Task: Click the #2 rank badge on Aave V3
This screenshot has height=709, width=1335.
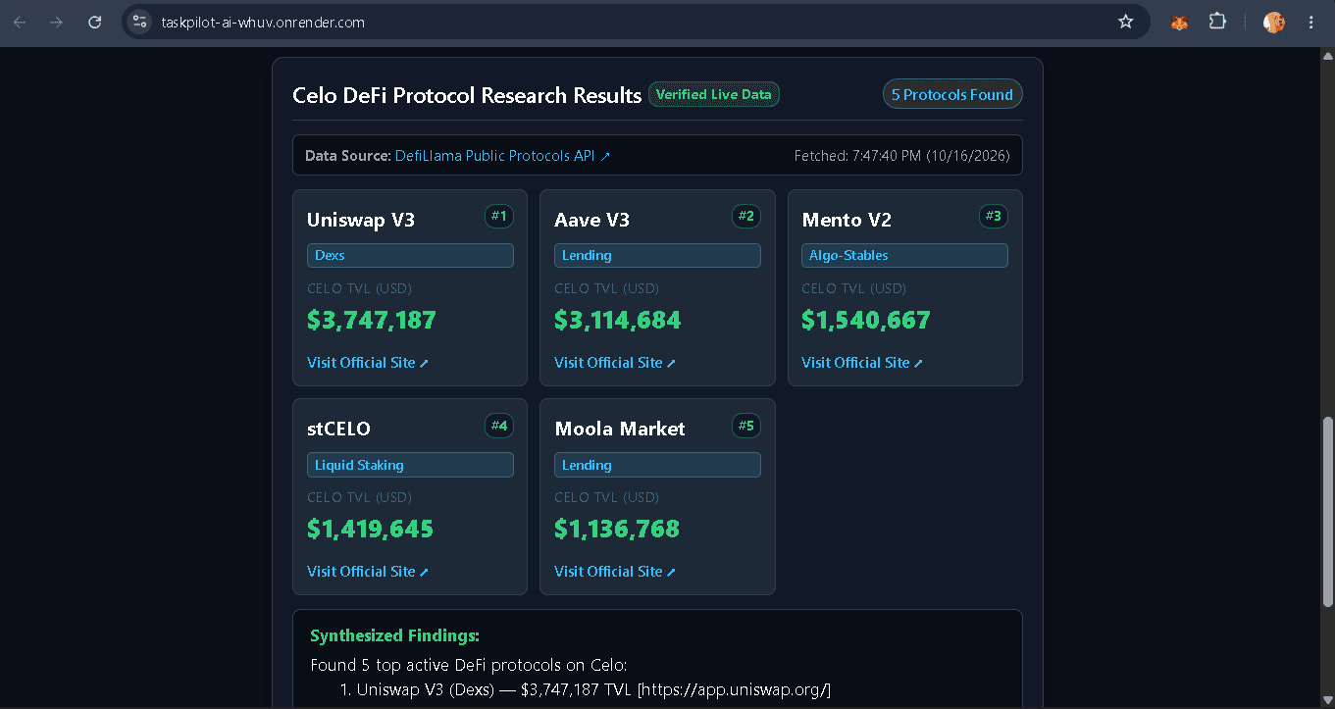Action: pos(746,216)
